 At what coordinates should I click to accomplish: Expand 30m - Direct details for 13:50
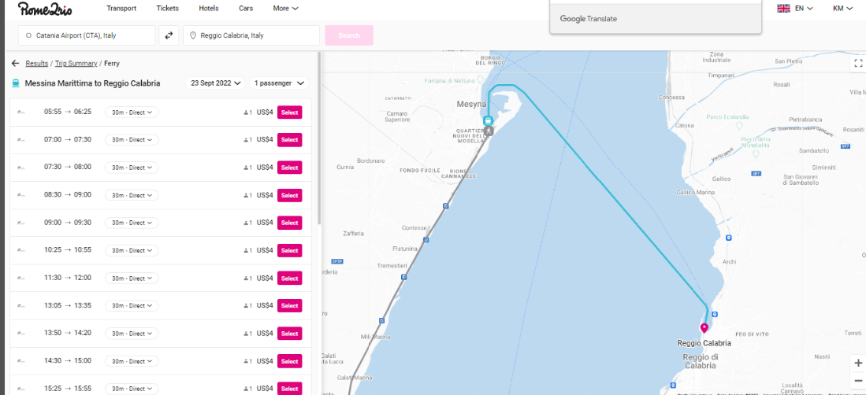pyautogui.click(x=132, y=334)
